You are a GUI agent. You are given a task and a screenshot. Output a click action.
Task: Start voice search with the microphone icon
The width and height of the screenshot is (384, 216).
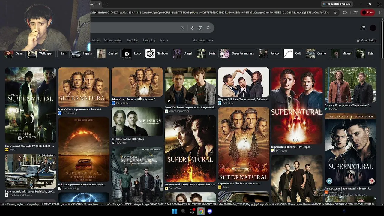click(x=192, y=28)
